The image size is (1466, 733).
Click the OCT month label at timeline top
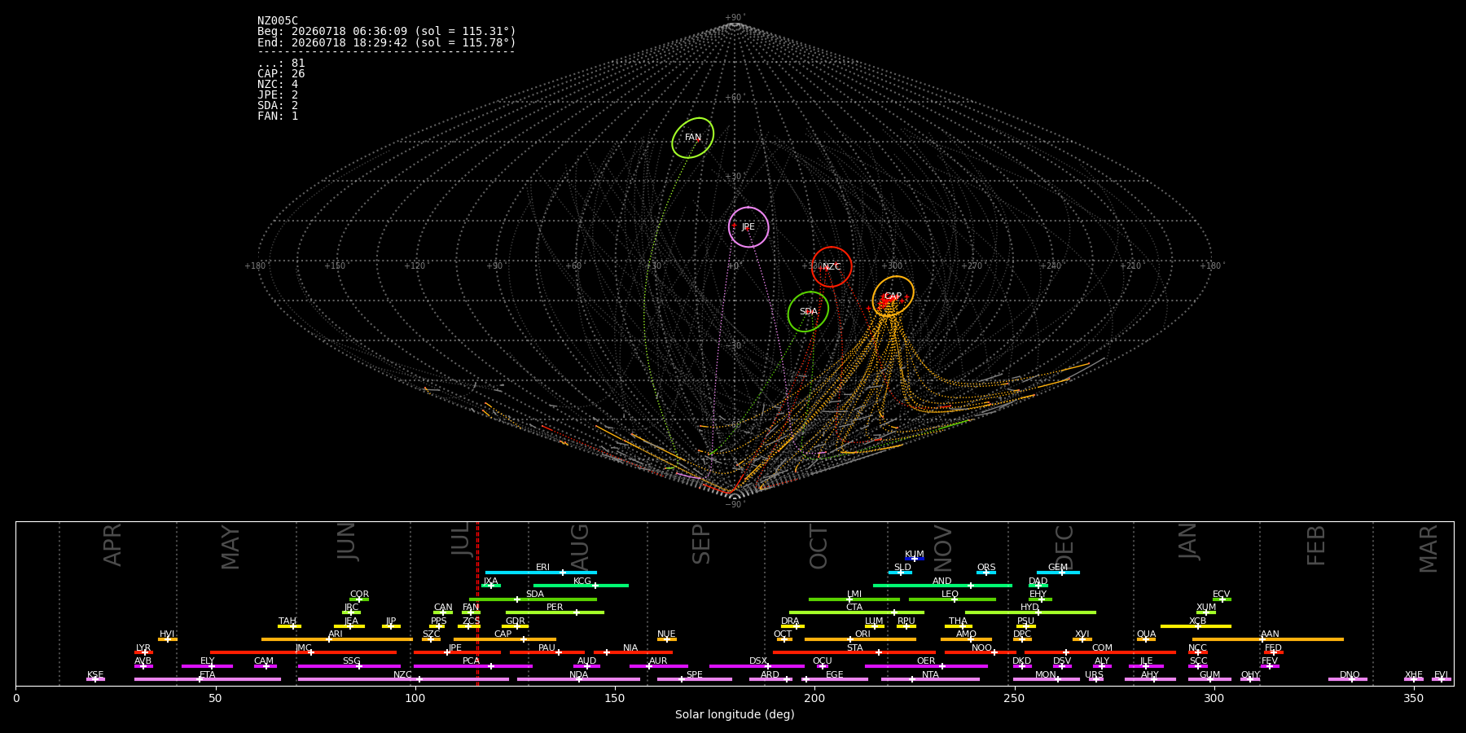pos(819,546)
